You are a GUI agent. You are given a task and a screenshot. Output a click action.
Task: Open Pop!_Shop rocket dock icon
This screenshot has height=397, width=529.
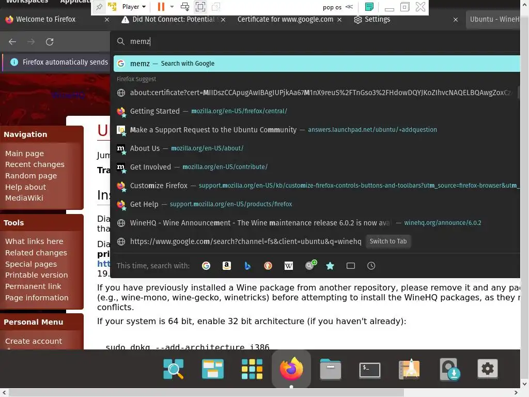409,369
